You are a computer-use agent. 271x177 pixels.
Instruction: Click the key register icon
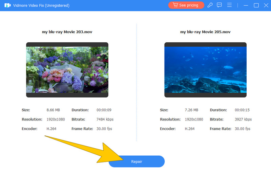pyautogui.click(x=210, y=5)
